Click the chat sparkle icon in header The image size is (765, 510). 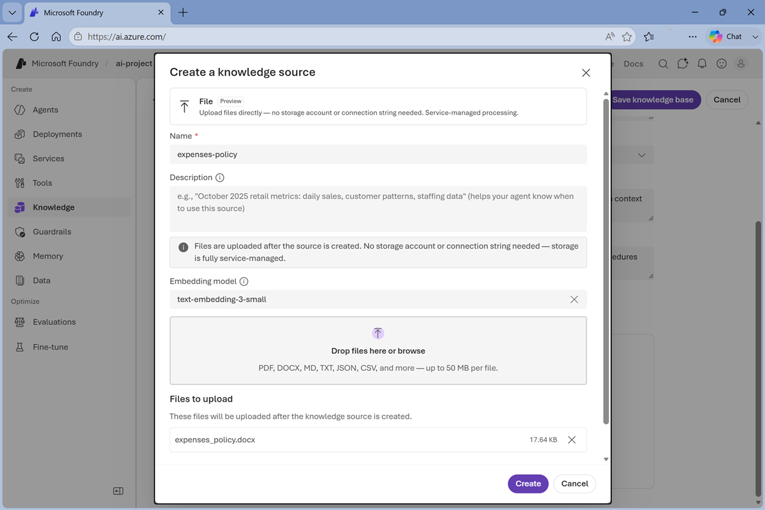pos(683,64)
